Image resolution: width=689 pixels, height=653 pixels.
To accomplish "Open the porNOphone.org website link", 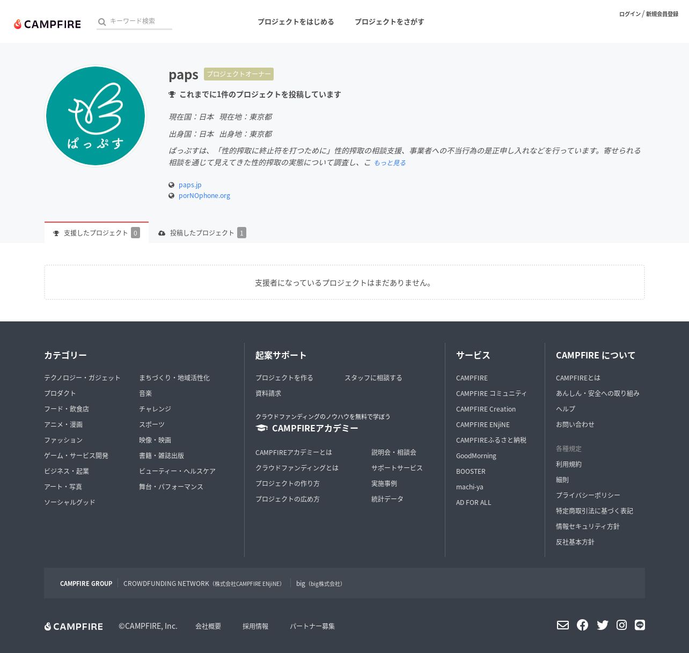I will click(204, 195).
